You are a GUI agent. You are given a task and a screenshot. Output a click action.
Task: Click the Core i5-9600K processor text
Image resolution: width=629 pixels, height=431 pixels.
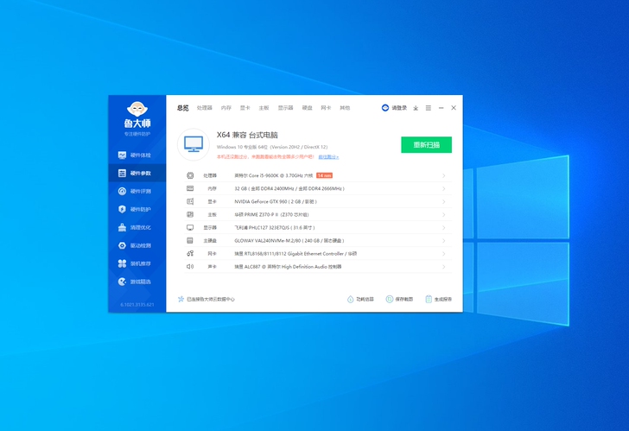tap(274, 175)
